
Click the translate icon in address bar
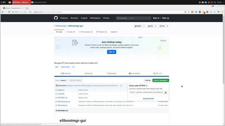point(185,12)
